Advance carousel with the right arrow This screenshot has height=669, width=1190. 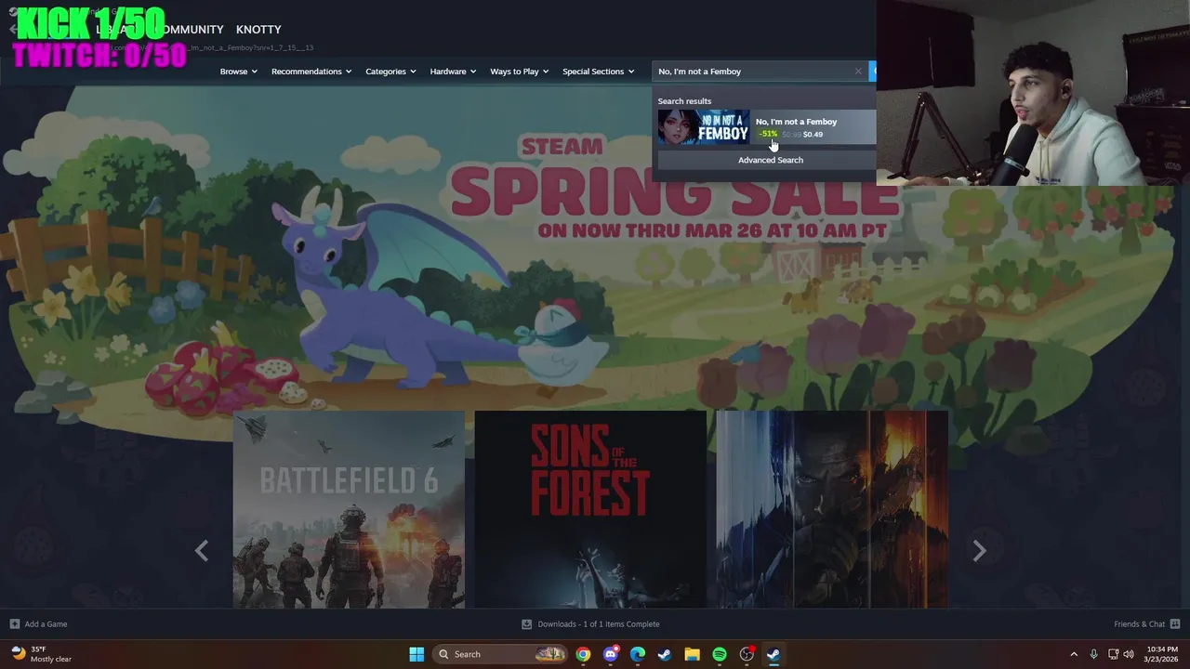[x=979, y=551]
